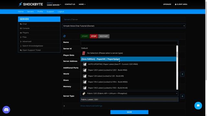Image resolution: width=207 pixels, height=116 pixels.
Task: Open the Server Type Fabric 1.20.1 dropdown
Action: pos(129,93)
